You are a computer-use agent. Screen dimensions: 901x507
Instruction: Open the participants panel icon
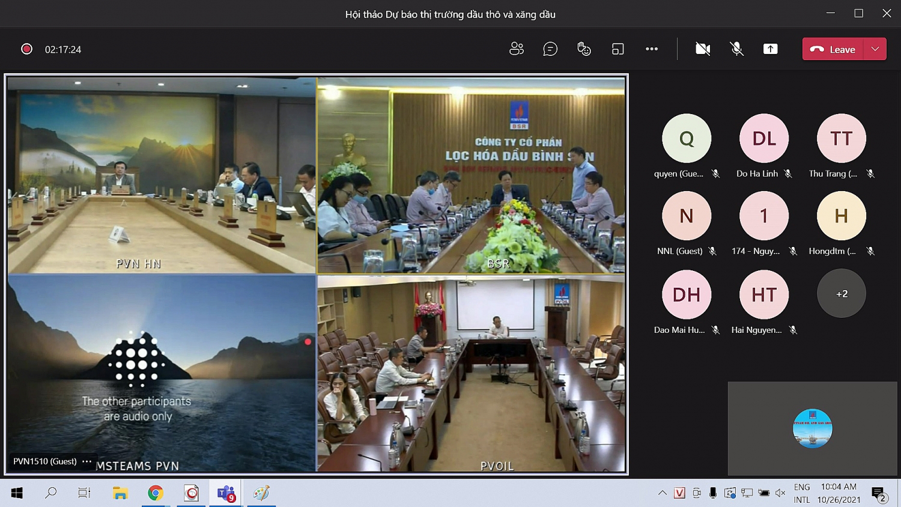[x=516, y=49]
